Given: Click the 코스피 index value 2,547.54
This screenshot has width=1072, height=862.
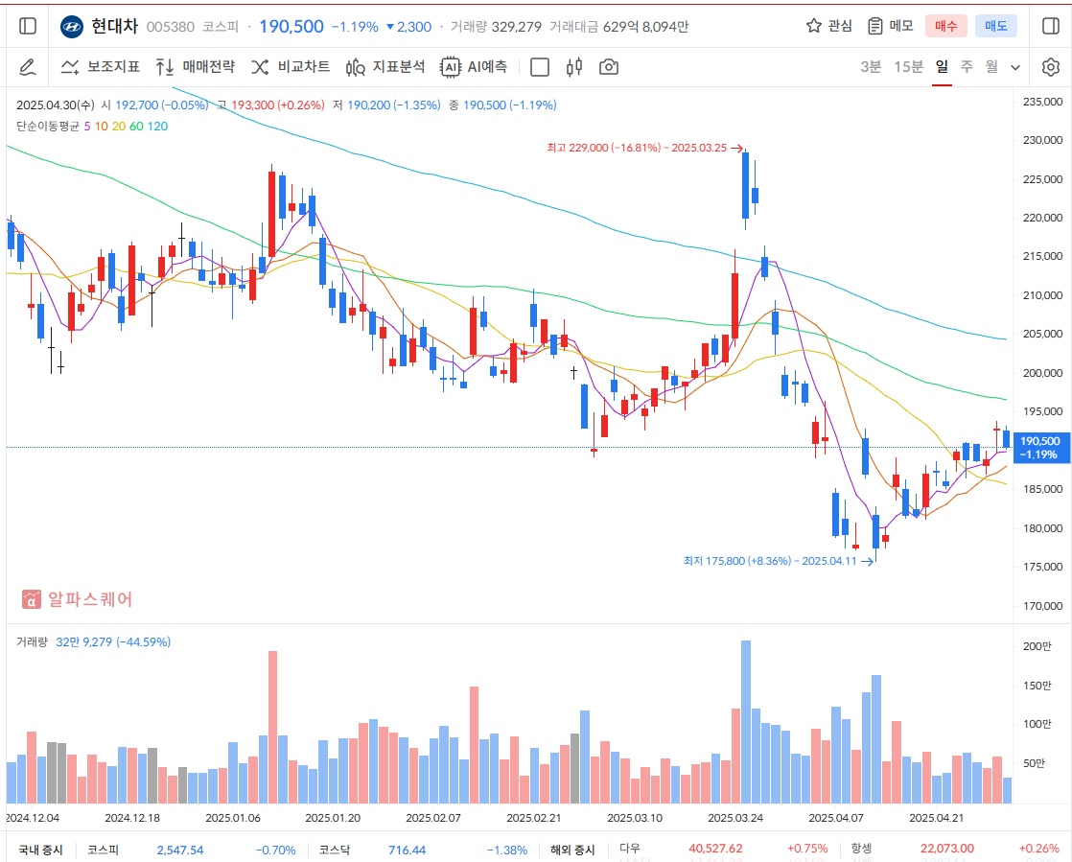Looking at the screenshot, I should tap(180, 850).
